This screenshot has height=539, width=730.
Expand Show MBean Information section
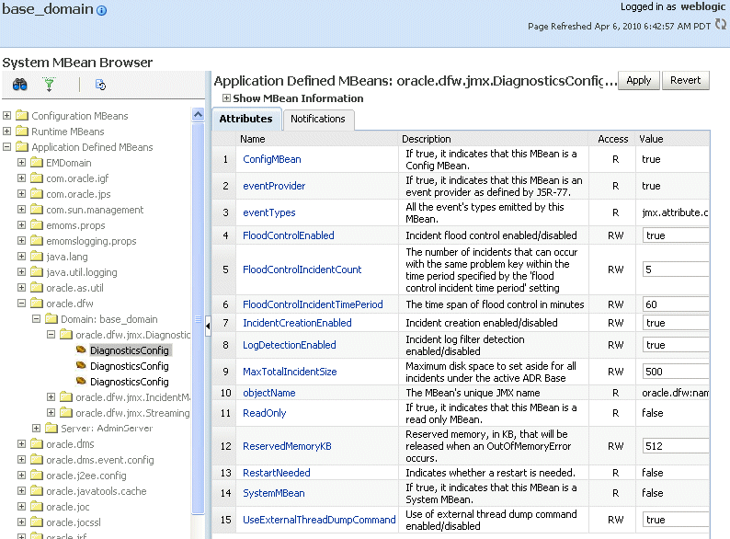click(x=226, y=98)
